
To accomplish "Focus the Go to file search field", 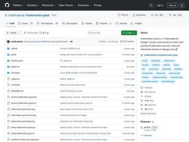I will (103, 33).
